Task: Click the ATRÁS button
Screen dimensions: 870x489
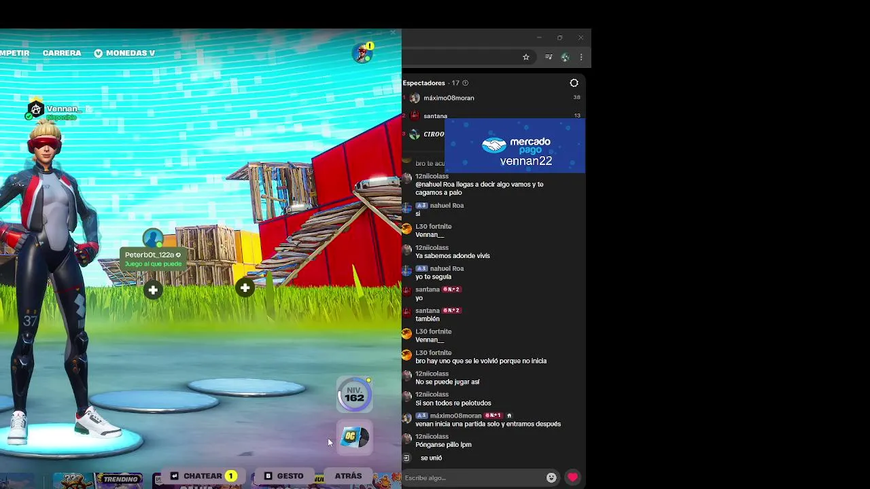Action: pos(348,476)
